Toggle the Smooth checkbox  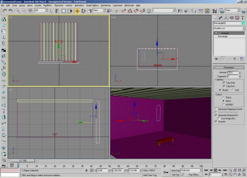pyautogui.click(x=216, y=122)
